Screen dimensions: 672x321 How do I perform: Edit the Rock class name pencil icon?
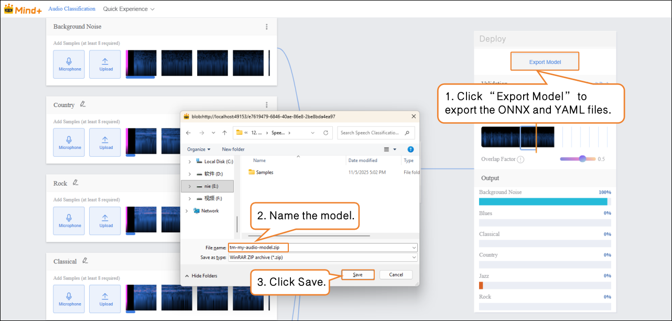75,183
